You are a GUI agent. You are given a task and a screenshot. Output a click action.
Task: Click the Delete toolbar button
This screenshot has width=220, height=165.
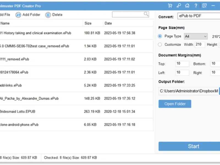[x=54, y=15]
